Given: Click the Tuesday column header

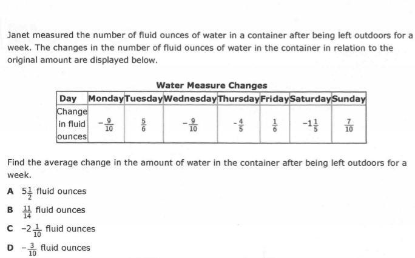Looking at the screenshot, I should coord(143,98).
